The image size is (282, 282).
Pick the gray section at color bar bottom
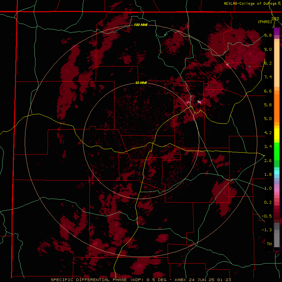[277, 236]
